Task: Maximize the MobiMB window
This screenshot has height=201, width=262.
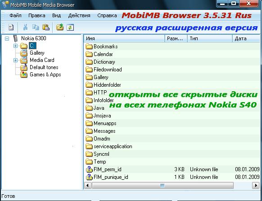Action: pos(234,3)
